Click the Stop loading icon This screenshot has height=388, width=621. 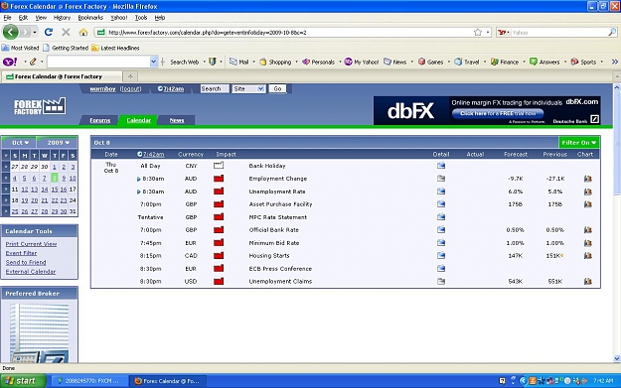(66, 32)
